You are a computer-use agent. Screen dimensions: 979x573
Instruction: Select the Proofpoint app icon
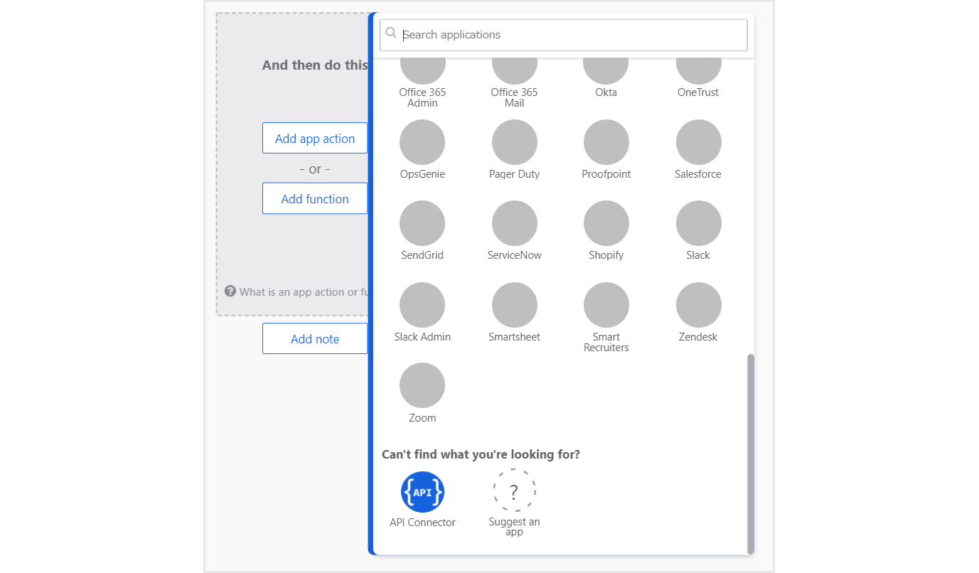(x=606, y=142)
